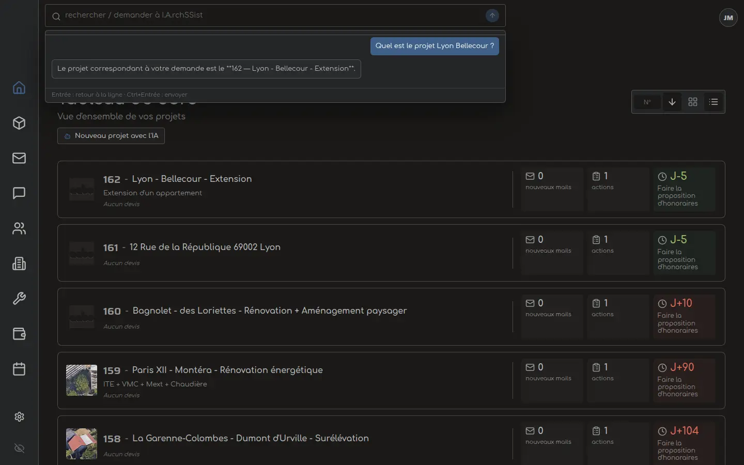This screenshot has width=744, height=465.
Task: Toggle the crossed-eye visibility icon in sidebar
Action: pos(20,448)
